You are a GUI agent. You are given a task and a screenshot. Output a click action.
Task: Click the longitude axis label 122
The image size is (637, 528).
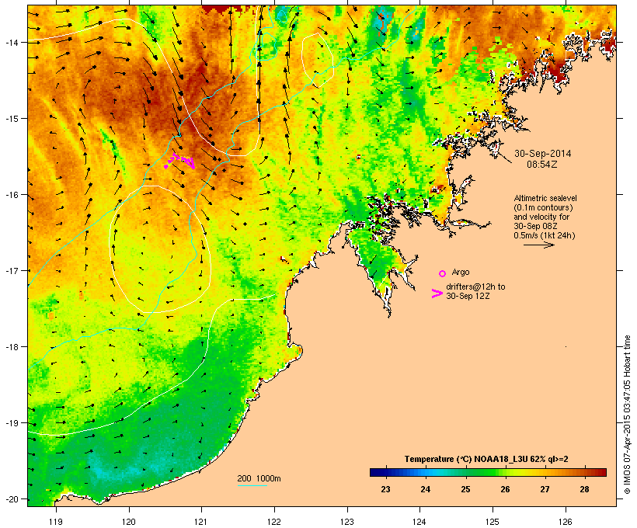pyautogui.click(x=274, y=522)
